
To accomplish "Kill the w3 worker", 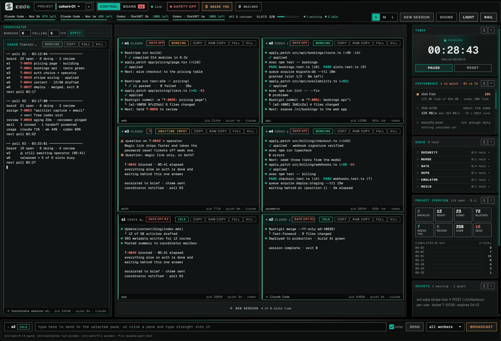I will pos(250,131).
